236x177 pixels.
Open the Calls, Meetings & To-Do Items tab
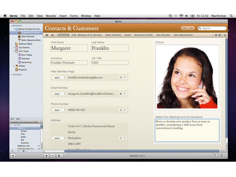click(x=87, y=35)
